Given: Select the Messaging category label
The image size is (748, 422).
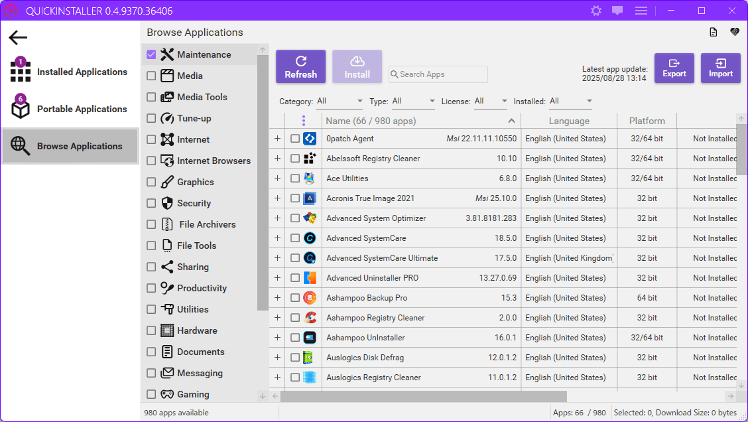Looking at the screenshot, I should (x=200, y=374).
